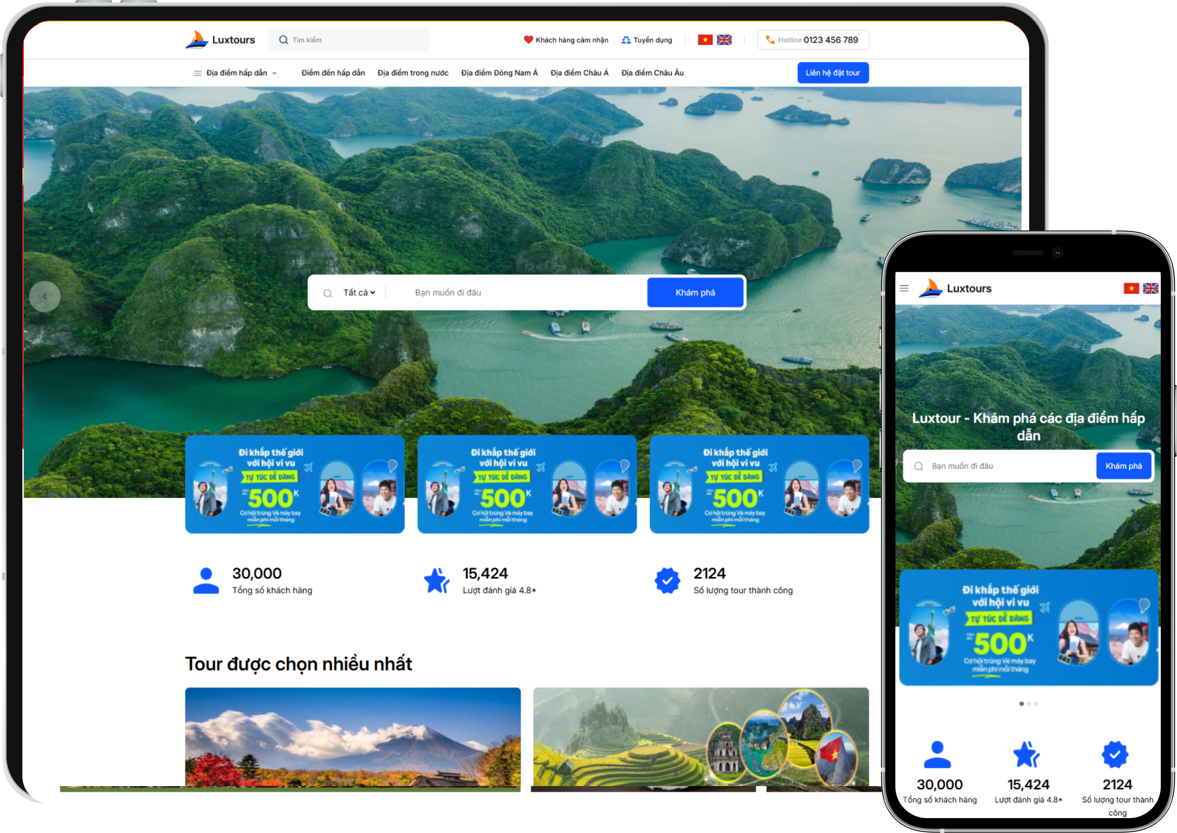This screenshot has width=1177, height=833.
Task: Switch to Vietnamese flag in tablet header
Action: [705, 39]
